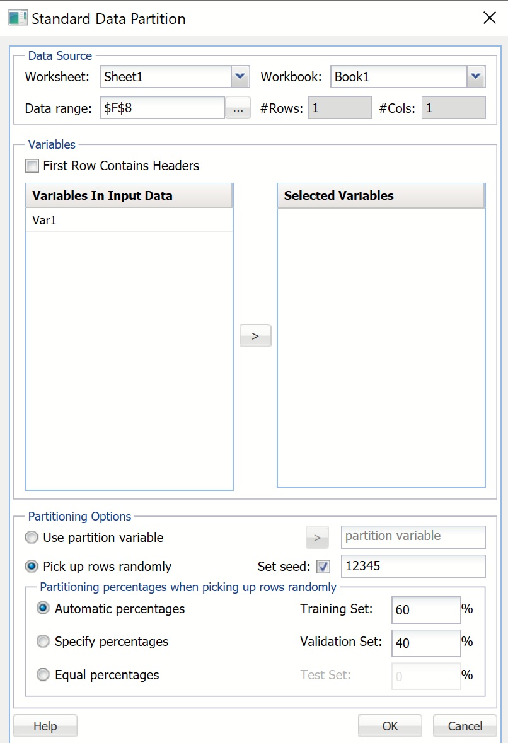Enable First Row Contains Headers checkbox

tap(32, 166)
